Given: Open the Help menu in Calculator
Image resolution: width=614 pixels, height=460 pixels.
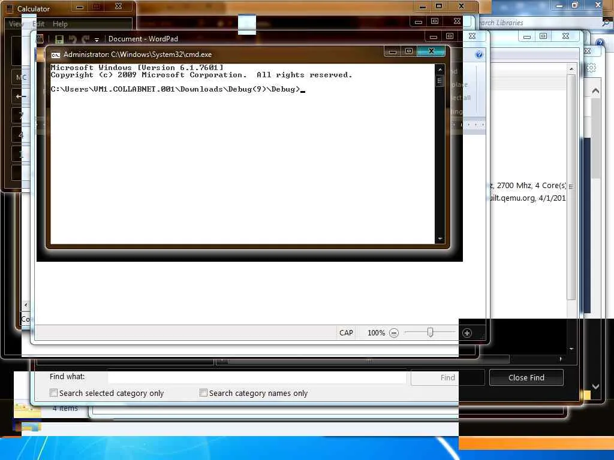Looking at the screenshot, I should point(60,24).
